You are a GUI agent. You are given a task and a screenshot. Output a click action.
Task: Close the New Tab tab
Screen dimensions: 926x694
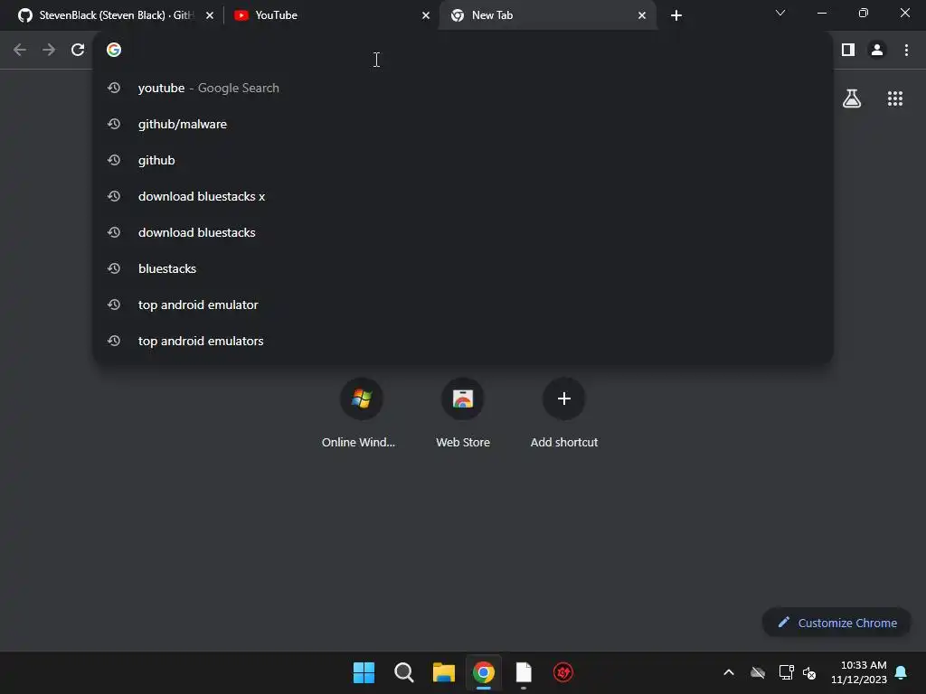[642, 15]
